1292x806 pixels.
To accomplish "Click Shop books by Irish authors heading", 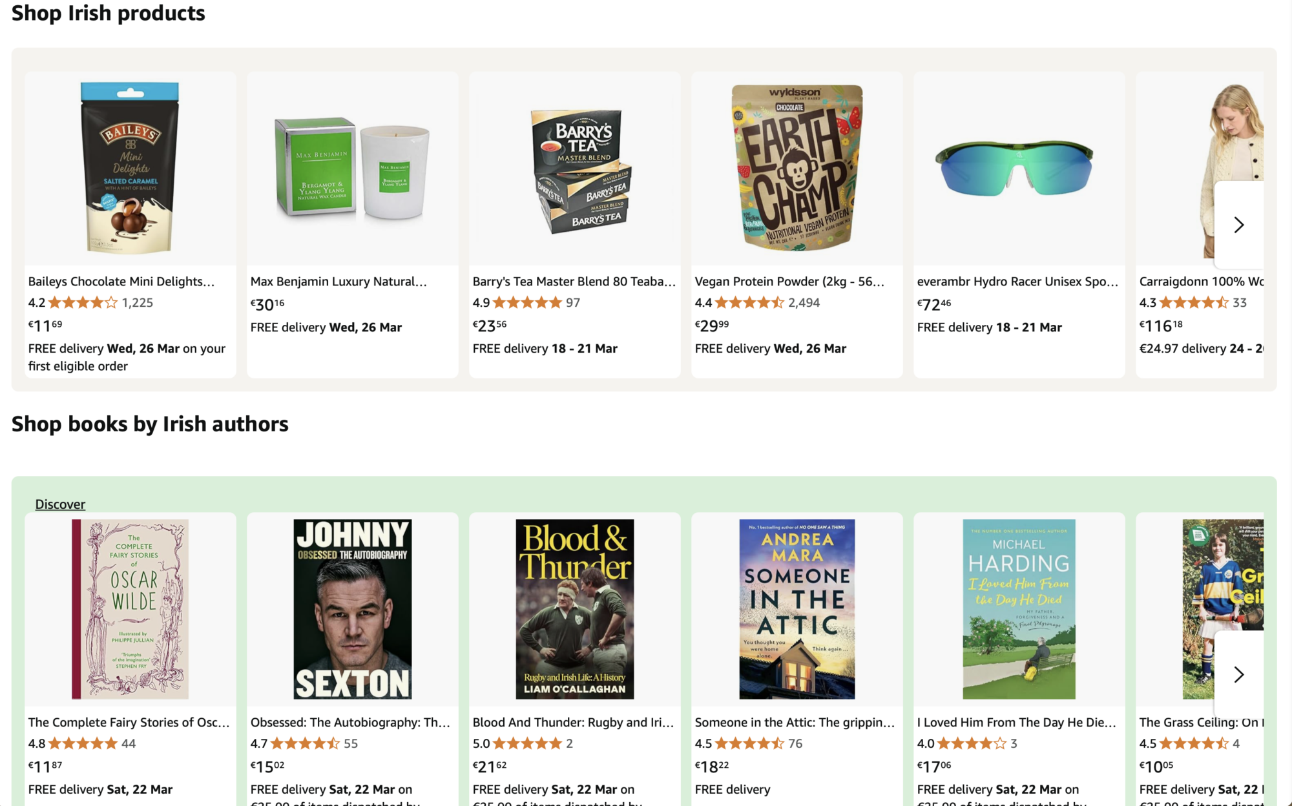I will pyautogui.click(x=150, y=424).
